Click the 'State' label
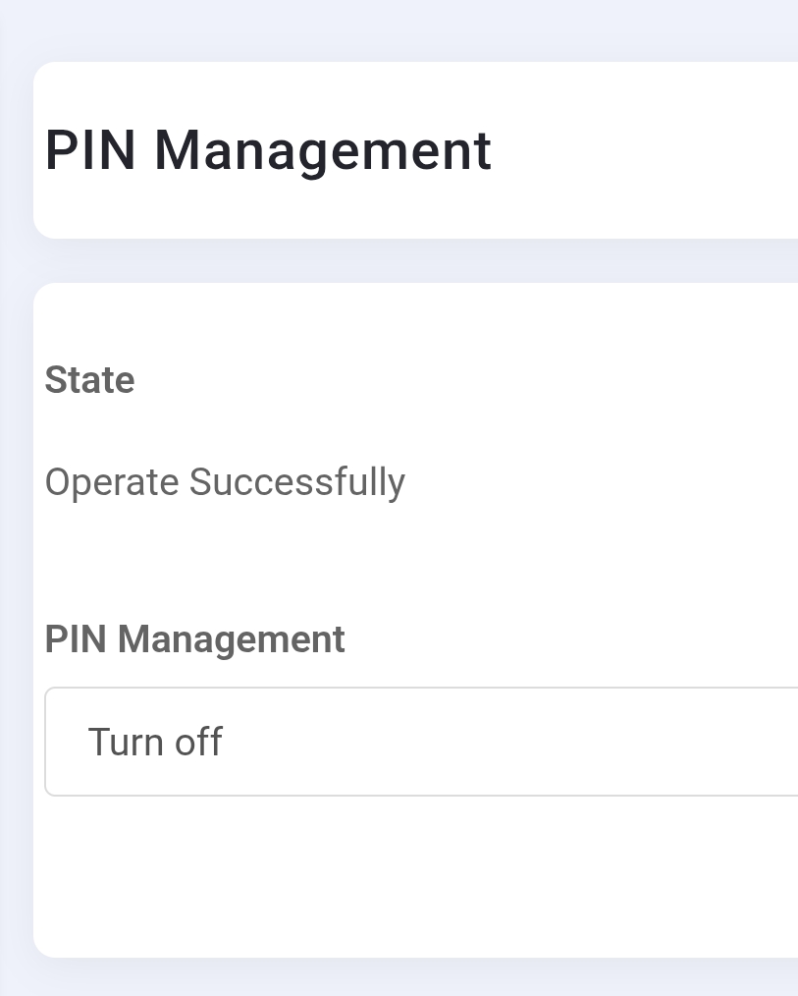 click(89, 380)
